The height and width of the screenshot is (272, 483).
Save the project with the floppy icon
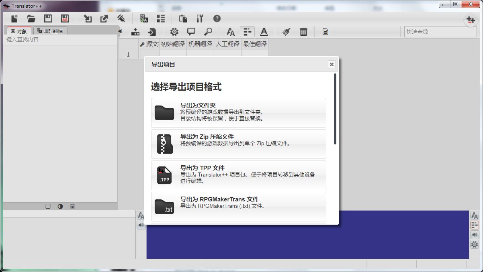[x=48, y=18]
